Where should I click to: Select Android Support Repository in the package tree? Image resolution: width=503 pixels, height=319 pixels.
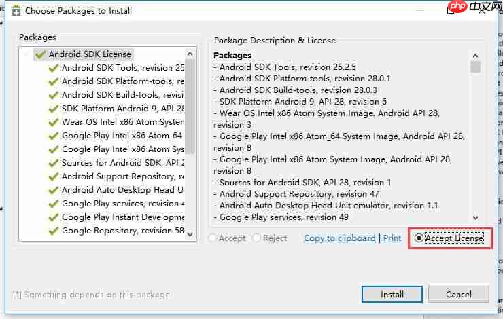point(122,176)
